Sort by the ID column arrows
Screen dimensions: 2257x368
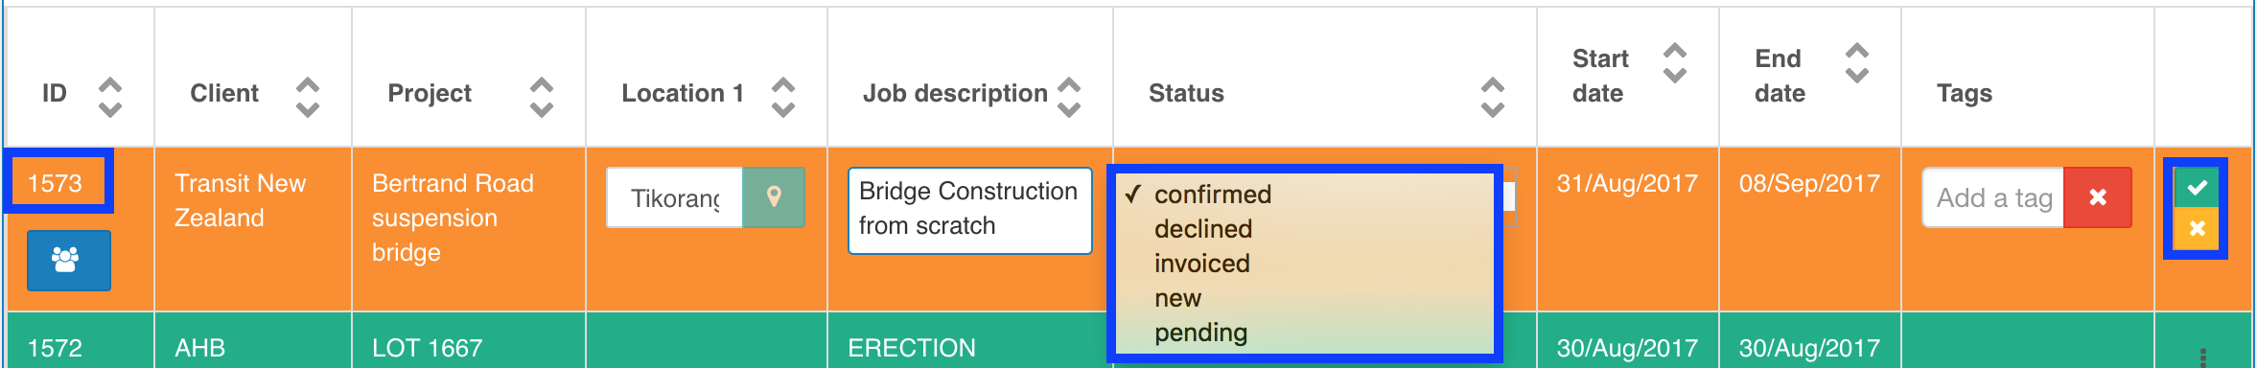point(110,97)
